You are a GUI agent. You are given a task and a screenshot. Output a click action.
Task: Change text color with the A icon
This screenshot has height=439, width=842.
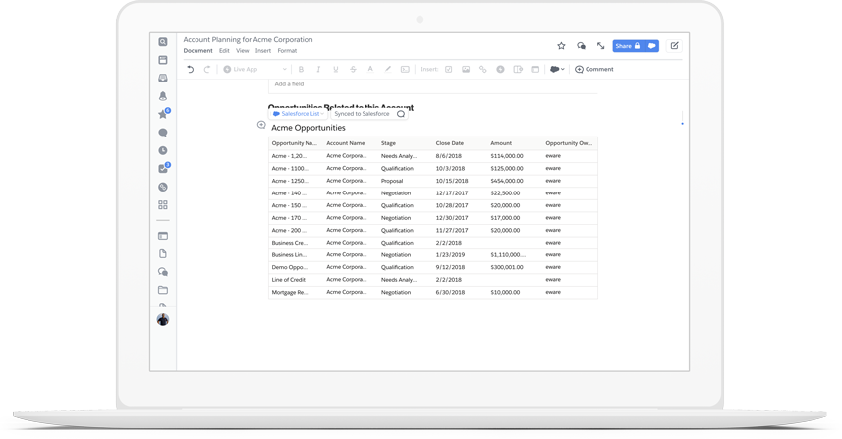(x=370, y=69)
